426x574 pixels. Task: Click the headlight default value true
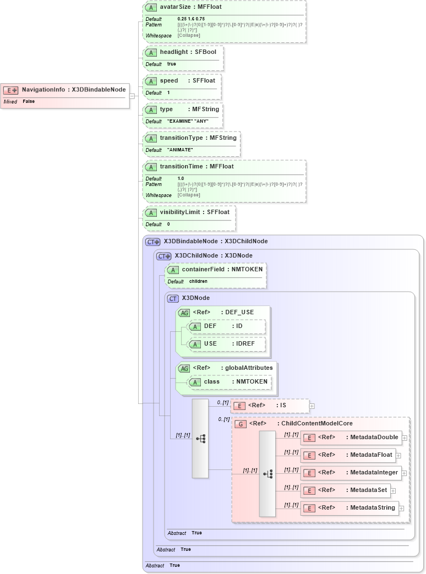(x=171, y=64)
